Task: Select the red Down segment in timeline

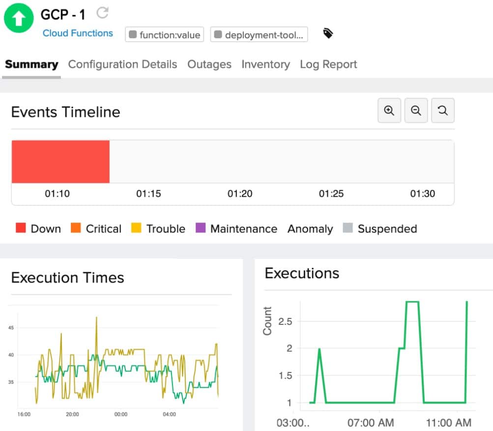Action: (60, 162)
